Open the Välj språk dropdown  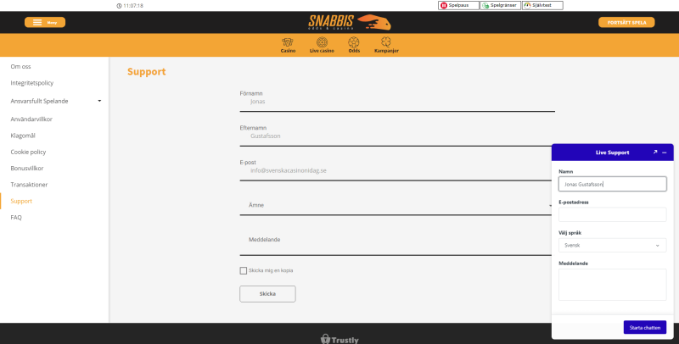(x=612, y=245)
